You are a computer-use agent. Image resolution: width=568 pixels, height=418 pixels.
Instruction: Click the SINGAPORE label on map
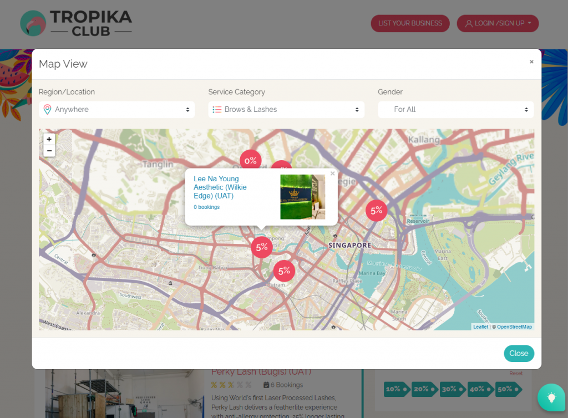tap(349, 245)
